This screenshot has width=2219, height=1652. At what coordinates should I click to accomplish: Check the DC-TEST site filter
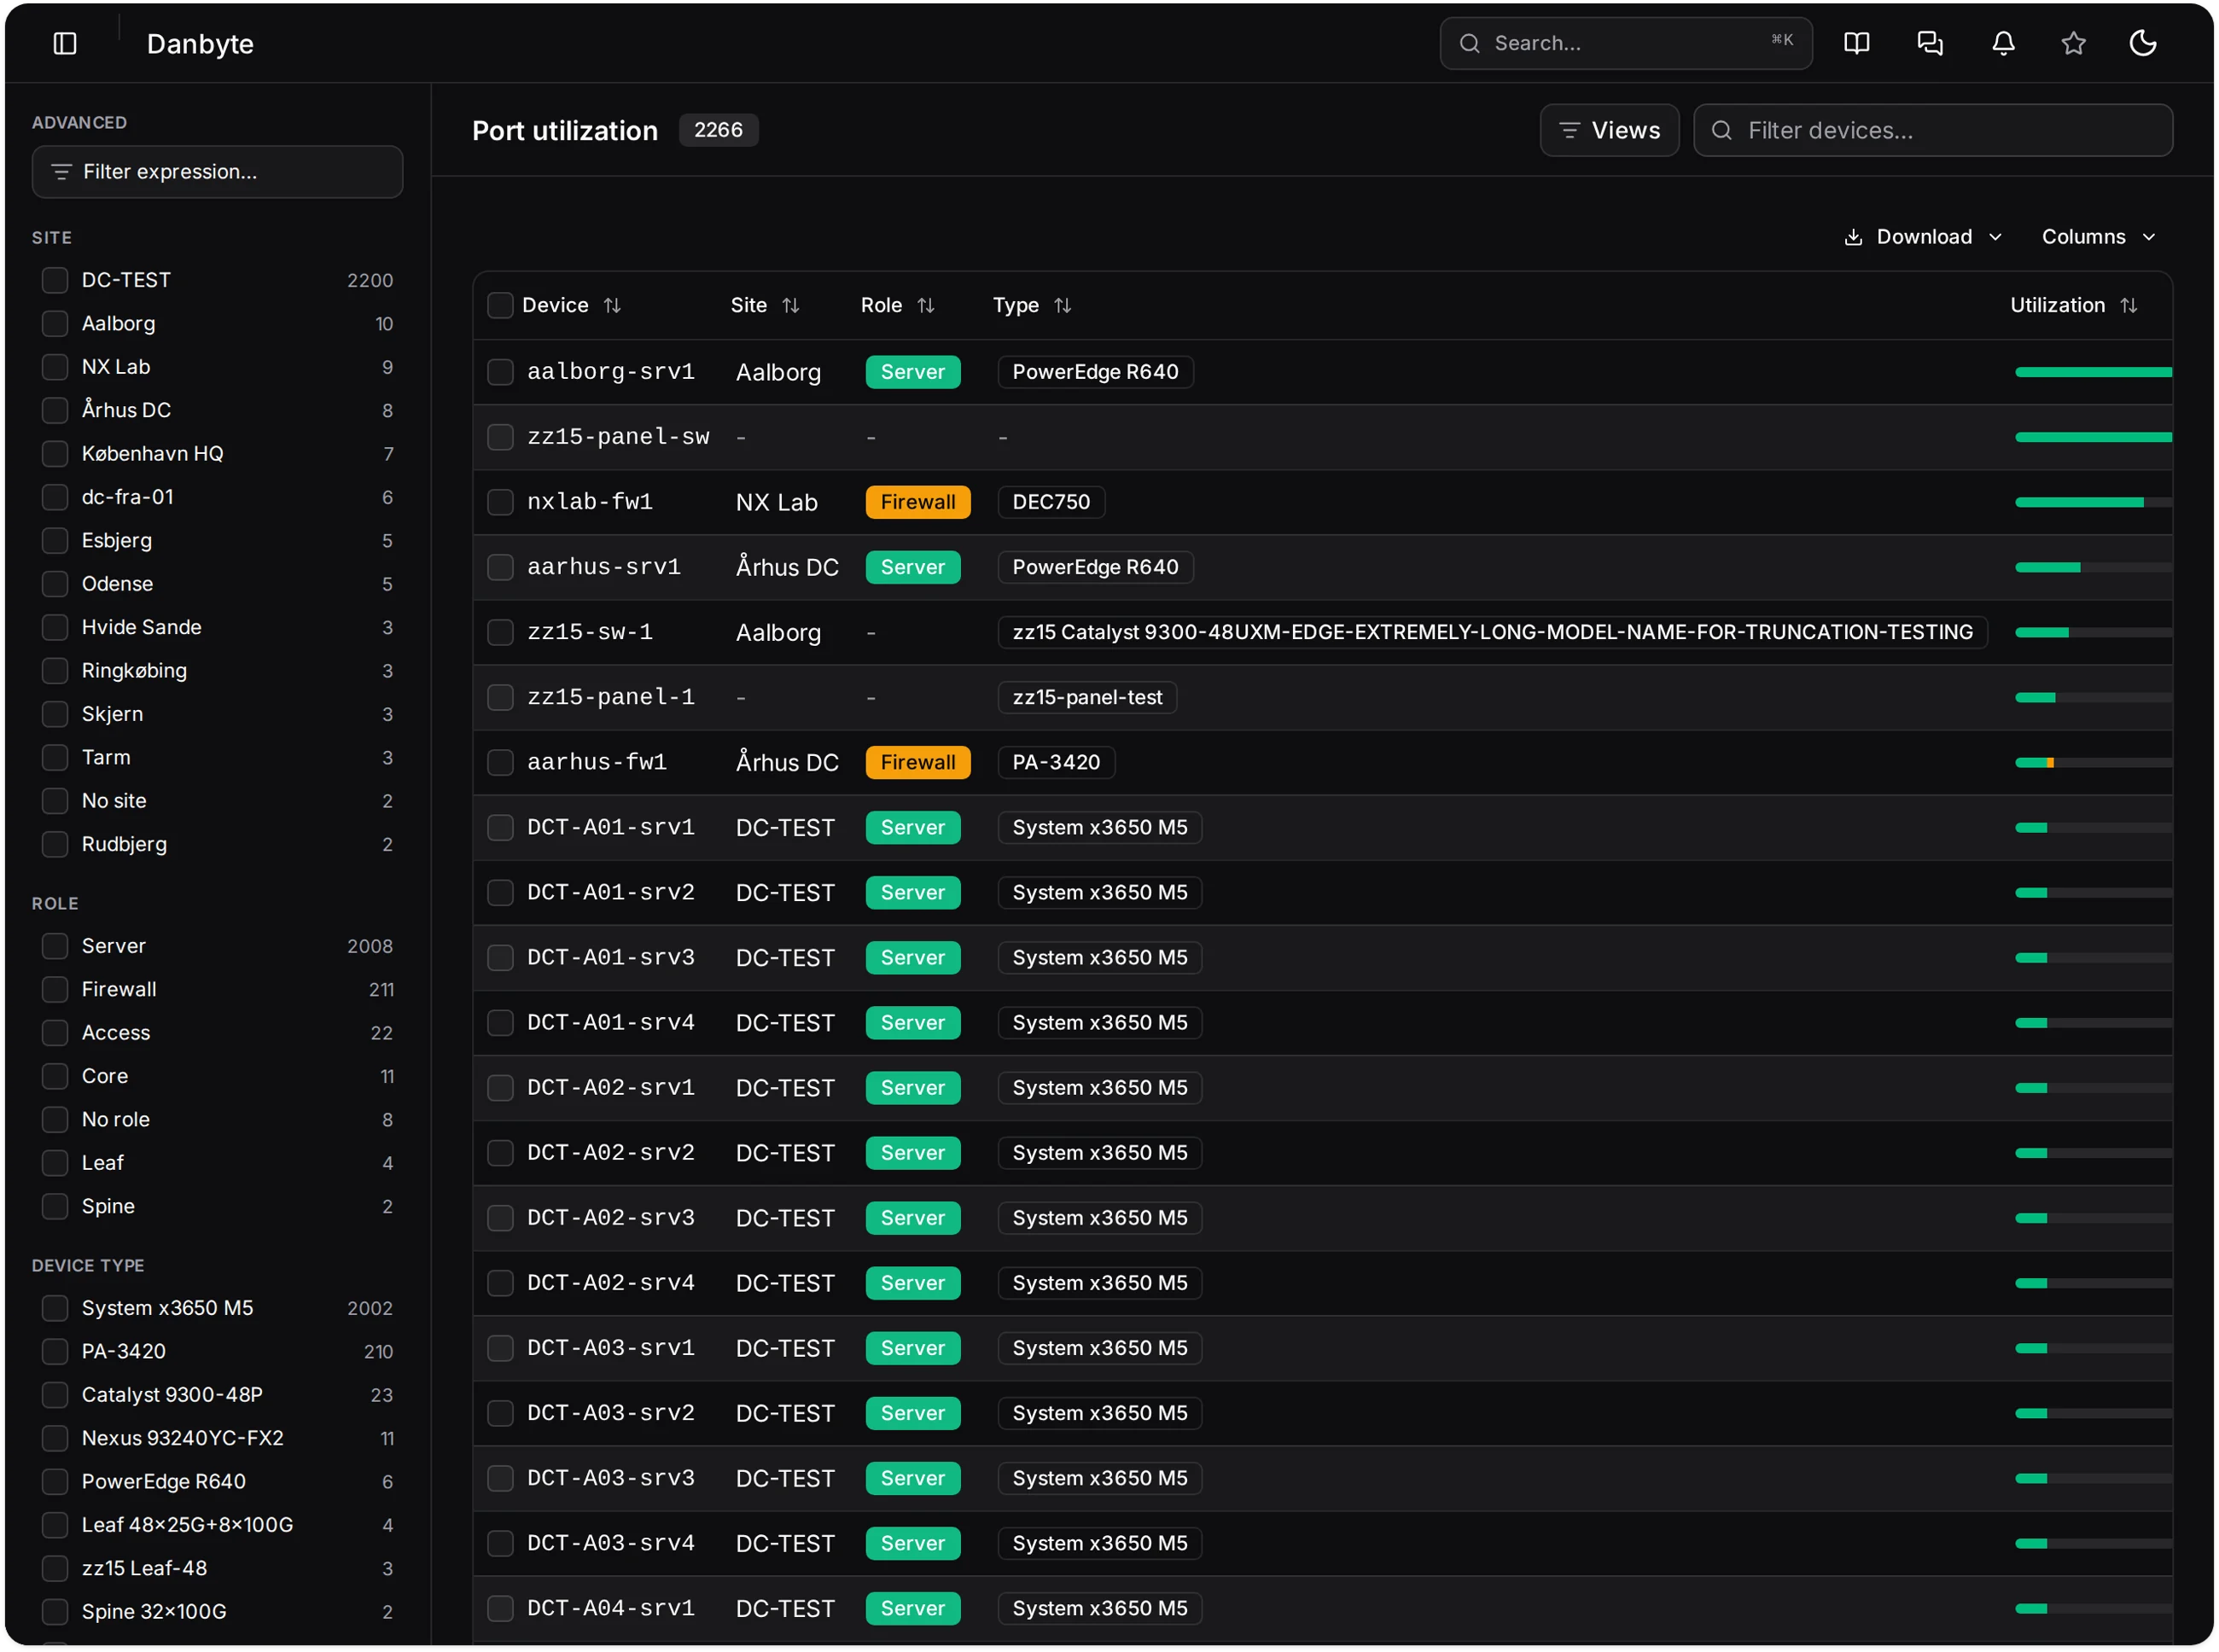(55, 280)
